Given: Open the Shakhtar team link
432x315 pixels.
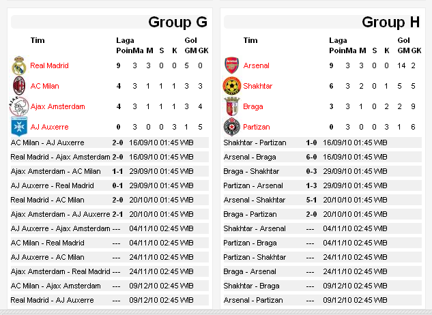Looking at the screenshot, I should coord(258,87).
